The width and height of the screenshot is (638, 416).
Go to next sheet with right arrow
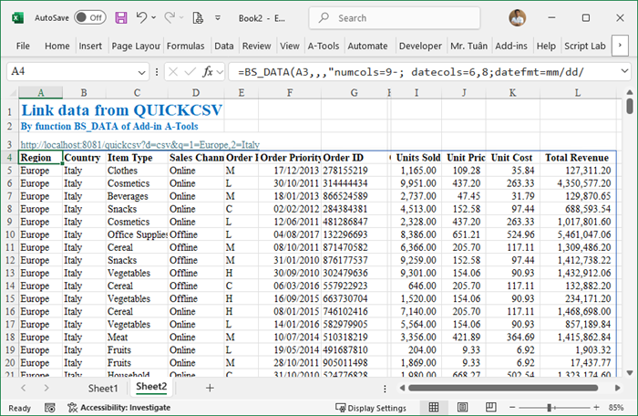[46, 388]
